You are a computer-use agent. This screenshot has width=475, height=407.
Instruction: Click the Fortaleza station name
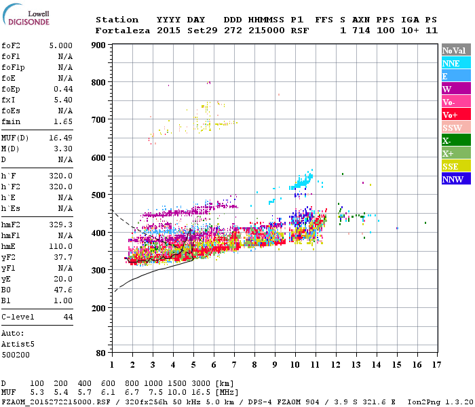[123, 31]
